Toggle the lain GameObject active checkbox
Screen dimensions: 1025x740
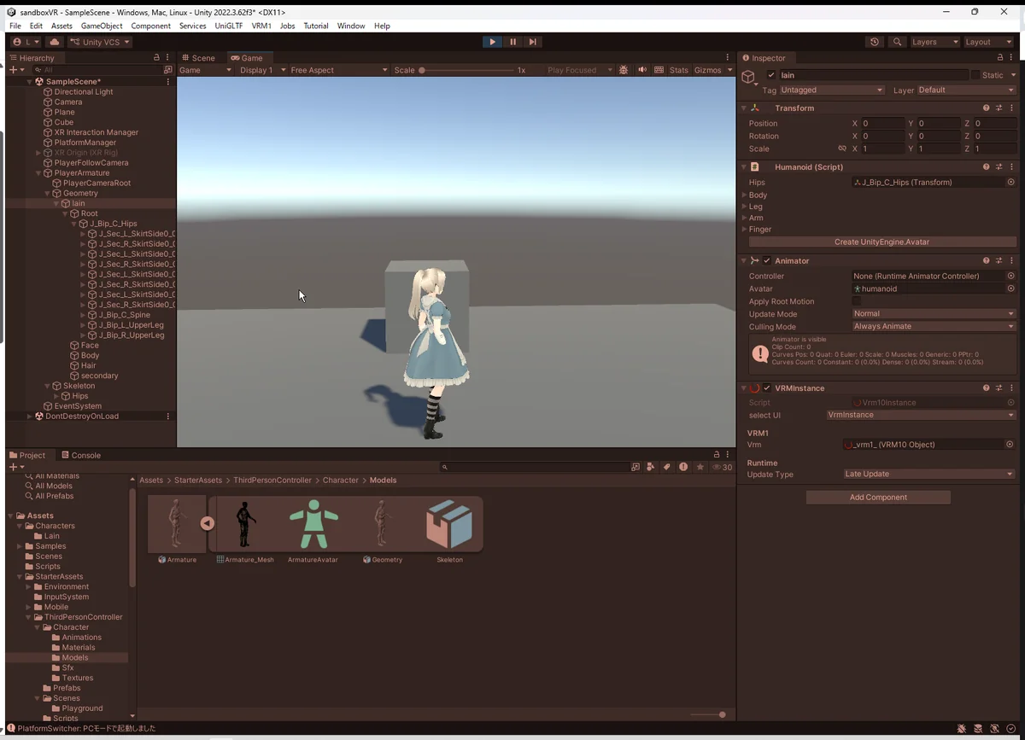tap(771, 75)
